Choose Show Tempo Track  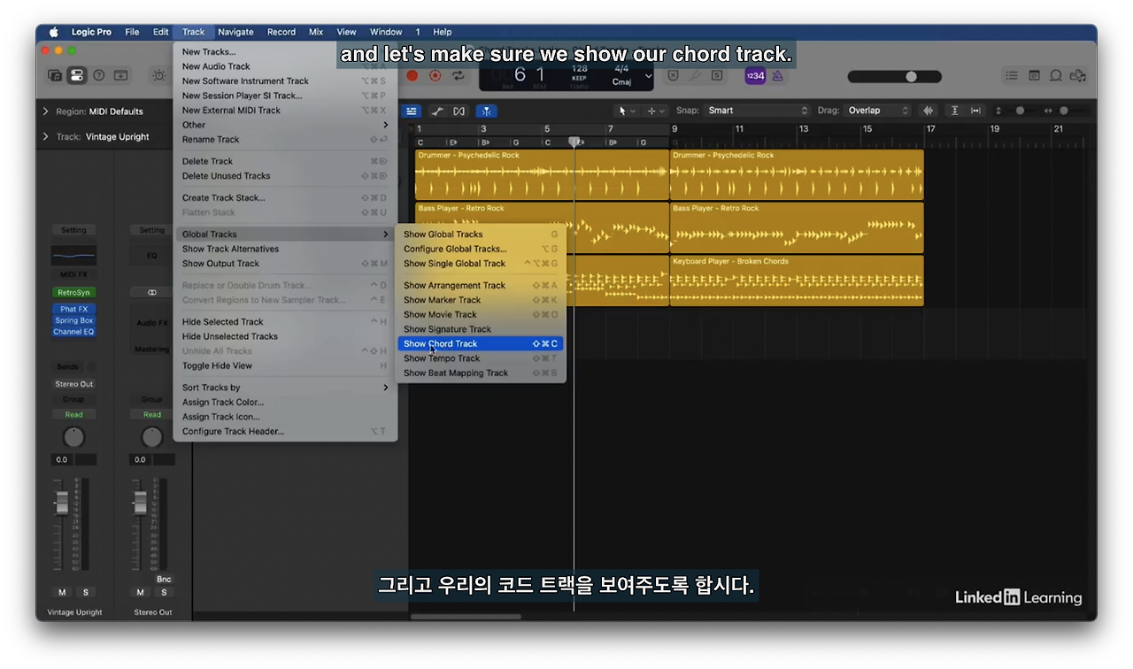point(481,358)
